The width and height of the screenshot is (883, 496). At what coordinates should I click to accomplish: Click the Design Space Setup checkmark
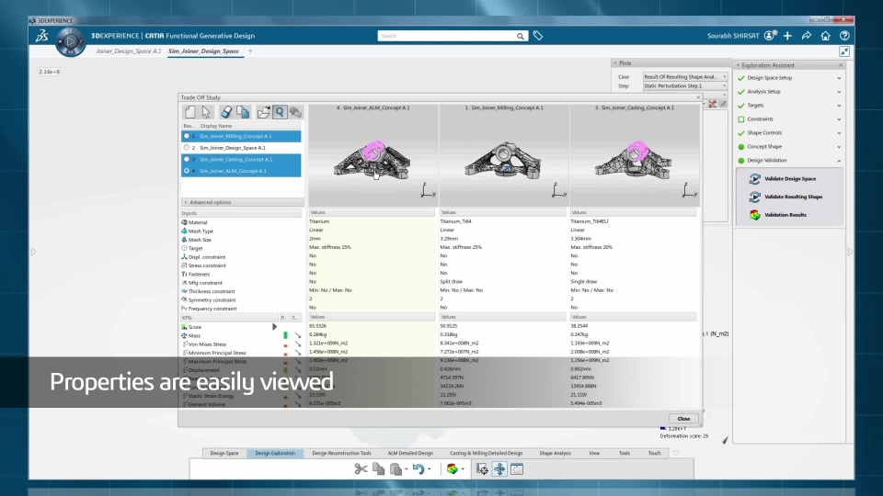click(x=741, y=78)
